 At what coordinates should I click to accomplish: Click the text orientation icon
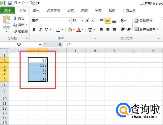tap(123, 21)
